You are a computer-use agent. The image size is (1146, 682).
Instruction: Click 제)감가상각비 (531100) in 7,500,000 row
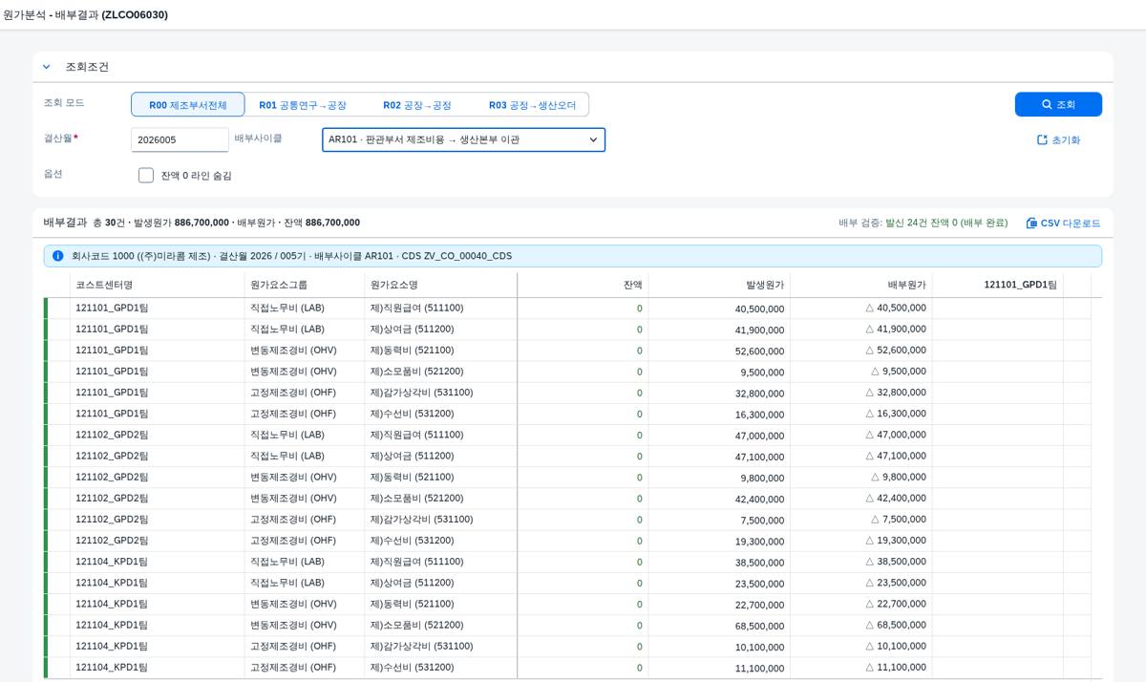421,519
